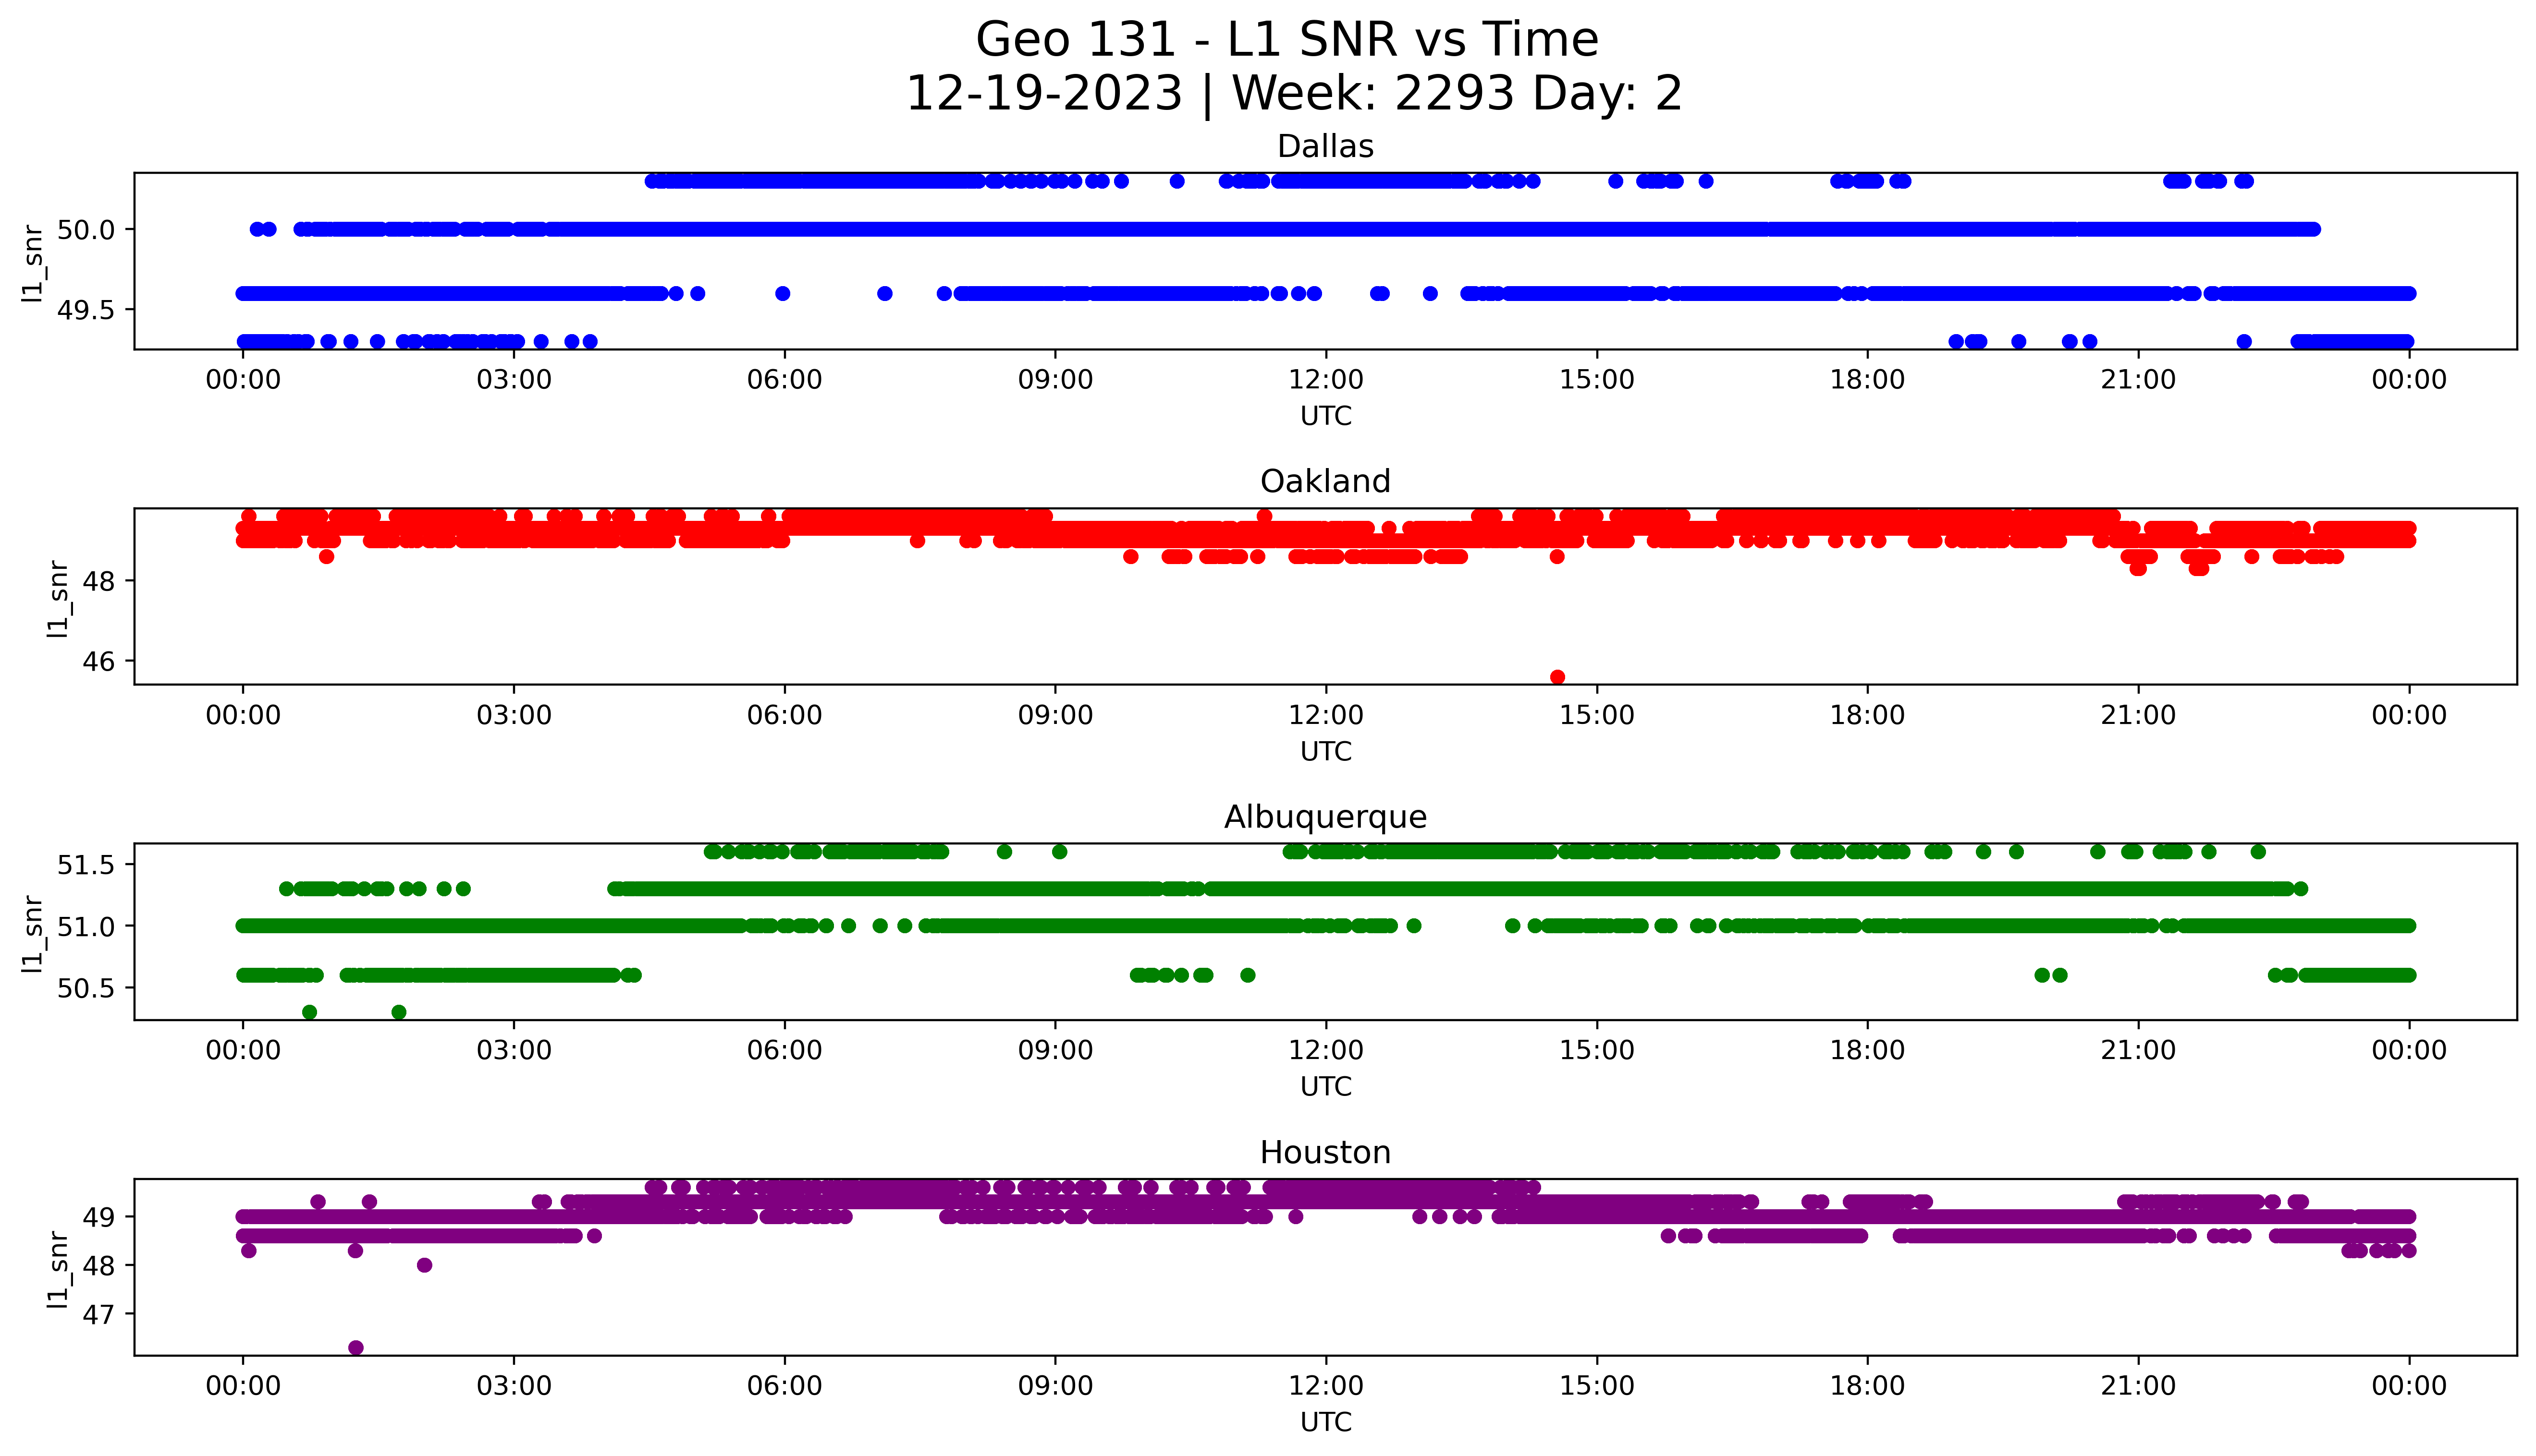Click the purple point at 48 near 02:00 in Houston

(x=424, y=1265)
